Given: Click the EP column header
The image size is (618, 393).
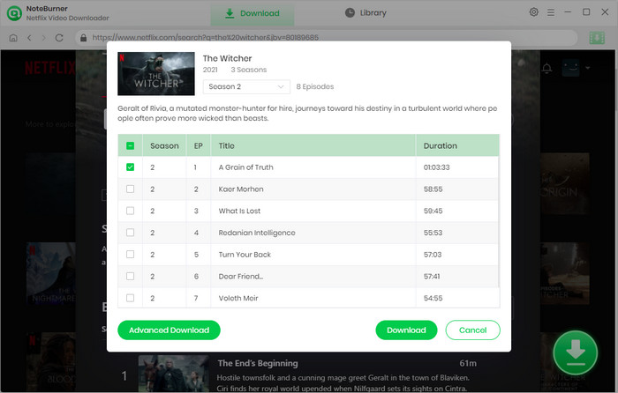Looking at the screenshot, I should pyautogui.click(x=199, y=146).
